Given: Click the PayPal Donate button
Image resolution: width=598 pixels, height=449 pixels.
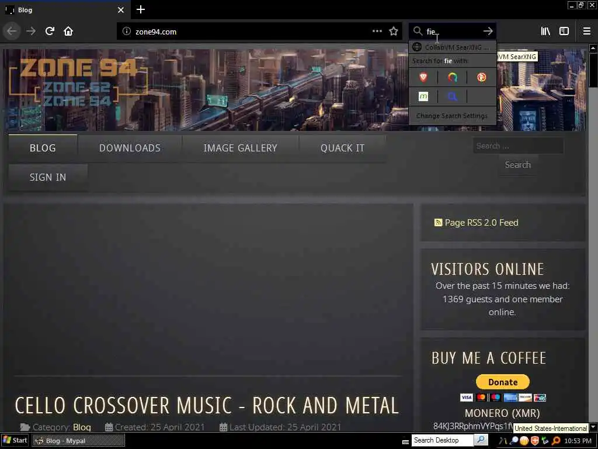Looking at the screenshot, I should pyautogui.click(x=503, y=382).
